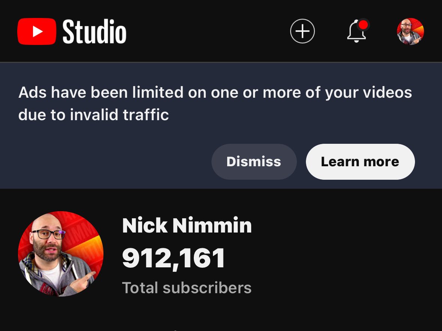The height and width of the screenshot is (331, 442).
Task: Dismiss the invalid traffic ads banner
Action: [254, 161]
